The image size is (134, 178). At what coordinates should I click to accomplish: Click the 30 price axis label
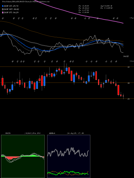click(x=128, y=83)
